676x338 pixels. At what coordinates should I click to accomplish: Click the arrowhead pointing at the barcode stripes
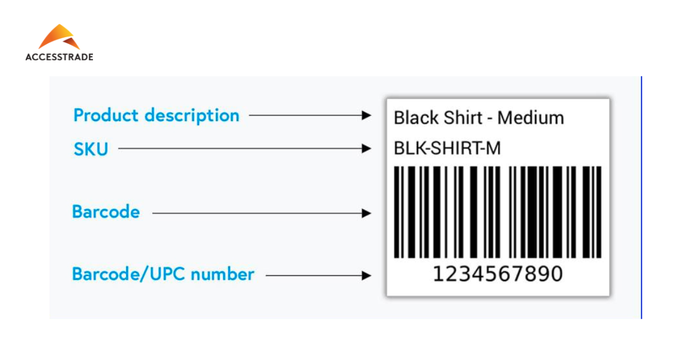click(367, 214)
